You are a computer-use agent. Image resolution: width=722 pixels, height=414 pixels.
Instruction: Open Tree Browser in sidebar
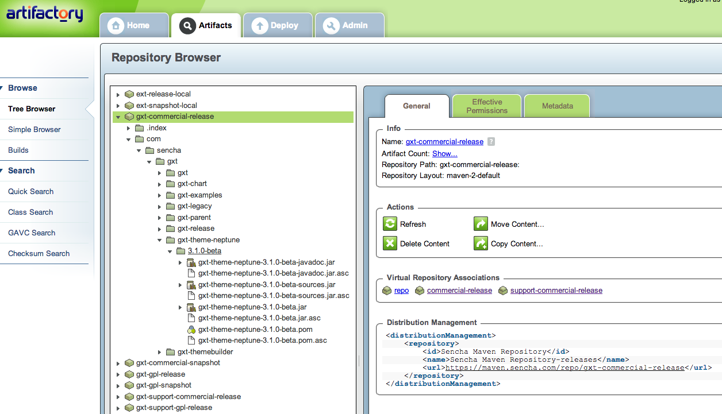click(32, 109)
